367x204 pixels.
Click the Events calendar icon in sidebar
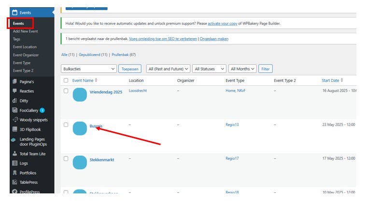click(15, 13)
